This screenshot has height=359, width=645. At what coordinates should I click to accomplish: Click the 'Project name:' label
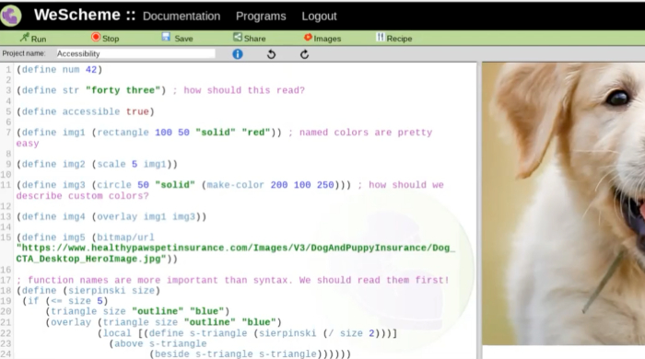tap(24, 53)
